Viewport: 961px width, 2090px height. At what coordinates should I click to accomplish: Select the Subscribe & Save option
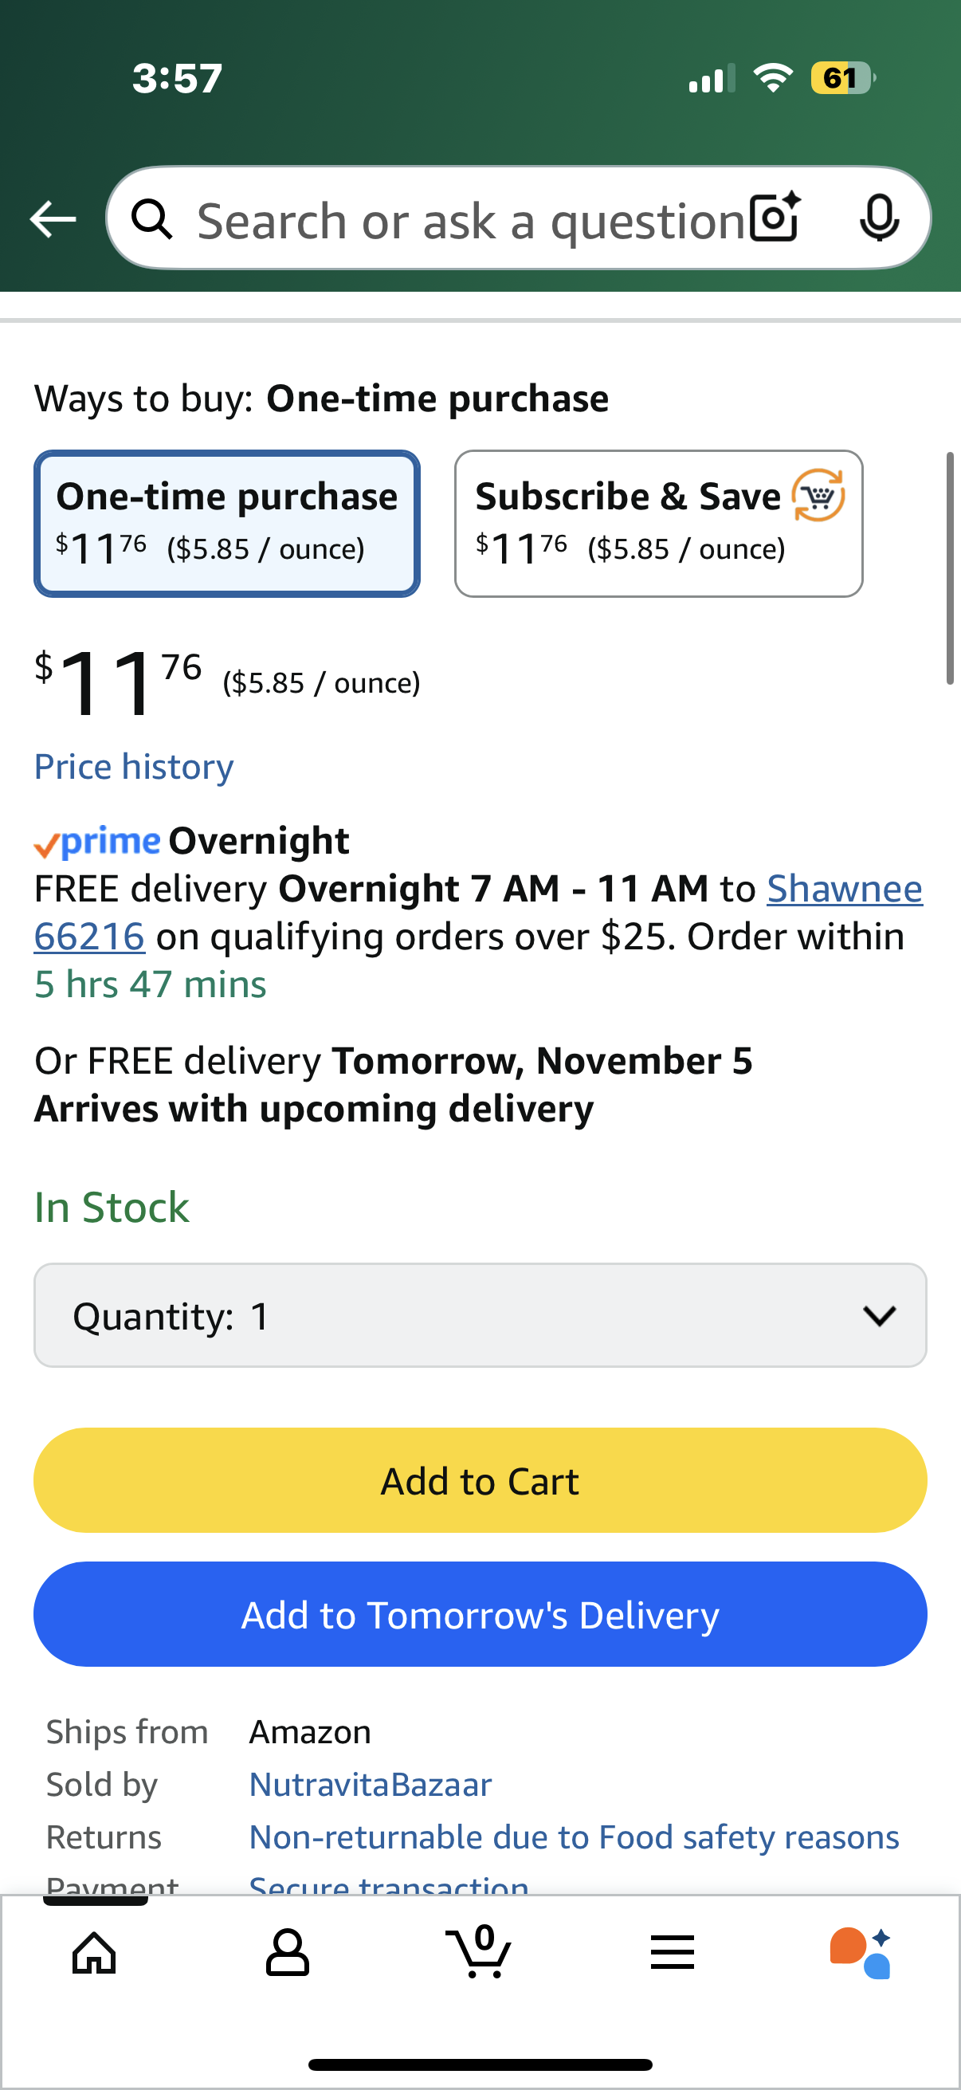[657, 524]
